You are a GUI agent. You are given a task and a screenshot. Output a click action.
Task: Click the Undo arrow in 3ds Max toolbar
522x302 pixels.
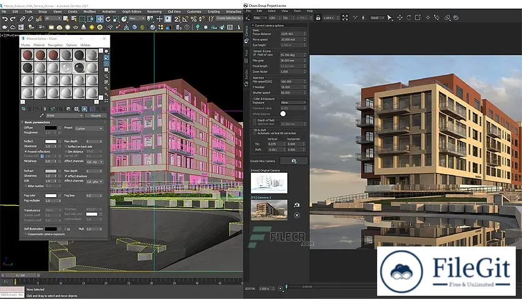pyautogui.click(x=5, y=19)
